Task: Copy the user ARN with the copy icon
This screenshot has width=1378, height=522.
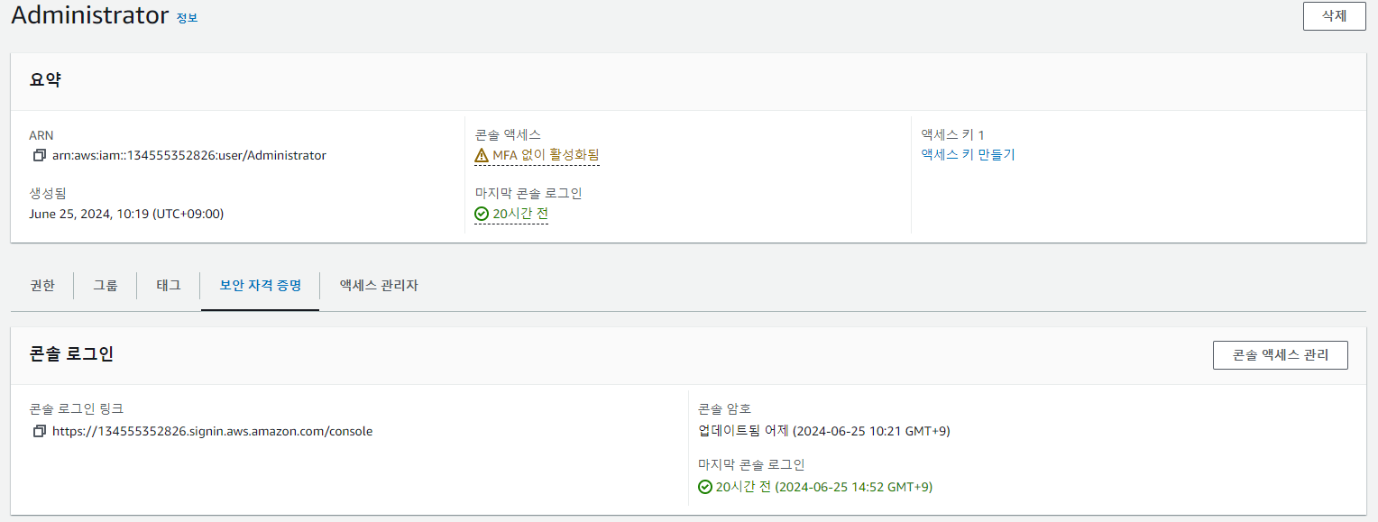Action: click(39, 155)
